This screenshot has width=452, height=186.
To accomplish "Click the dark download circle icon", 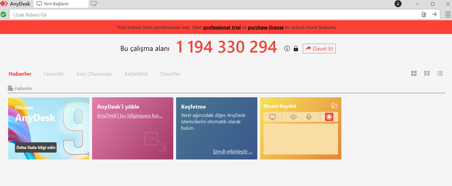I will 398,4.
